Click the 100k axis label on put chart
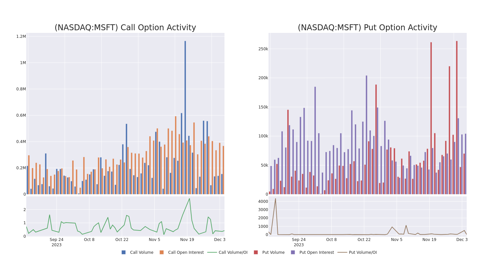Viewport: 493px width, 263px height. click(x=263, y=136)
